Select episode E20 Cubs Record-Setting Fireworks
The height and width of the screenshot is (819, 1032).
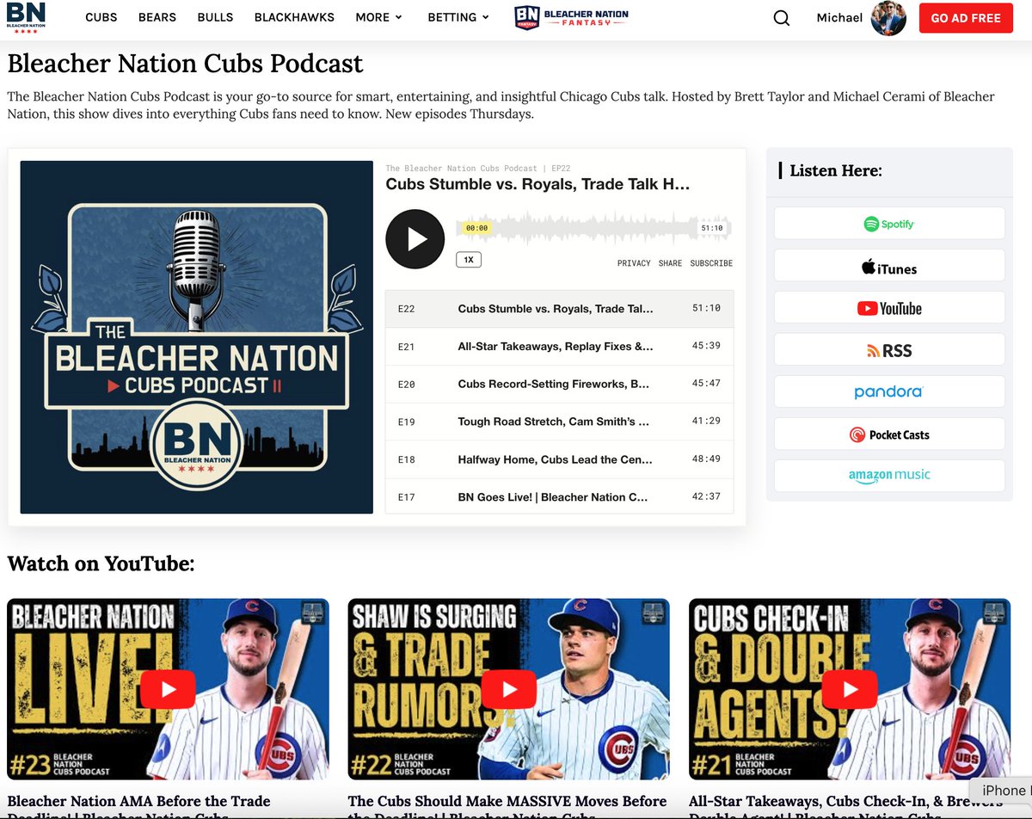coord(559,384)
